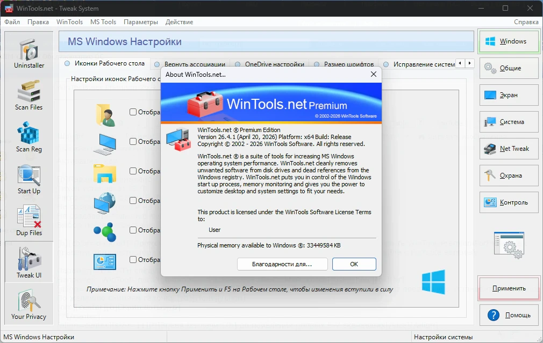Viewport: 543px width, 343px height.
Task: Open the WinTools menu
Action: pyautogui.click(x=69, y=22)
